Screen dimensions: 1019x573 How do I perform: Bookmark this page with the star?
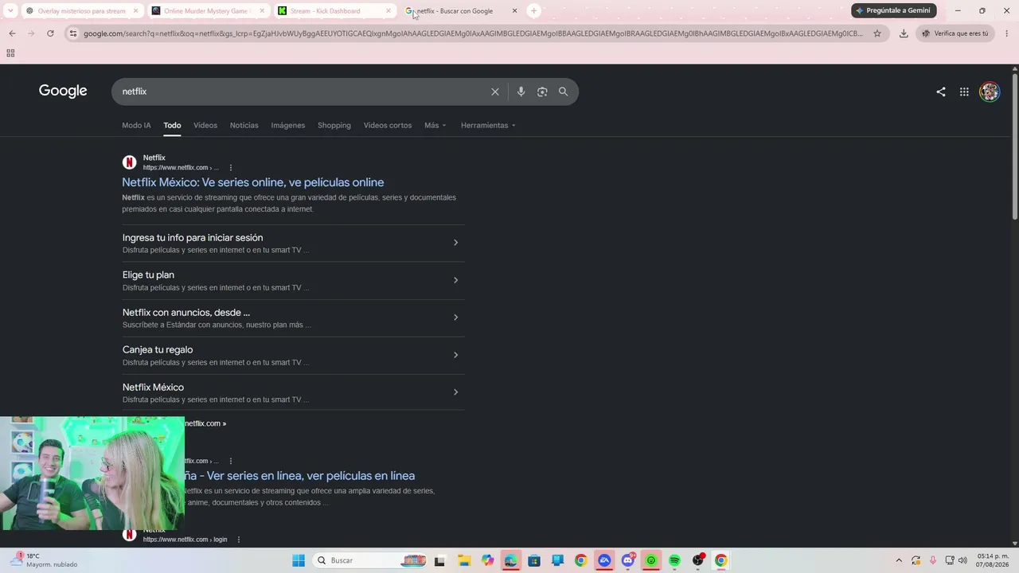(877, 33)
